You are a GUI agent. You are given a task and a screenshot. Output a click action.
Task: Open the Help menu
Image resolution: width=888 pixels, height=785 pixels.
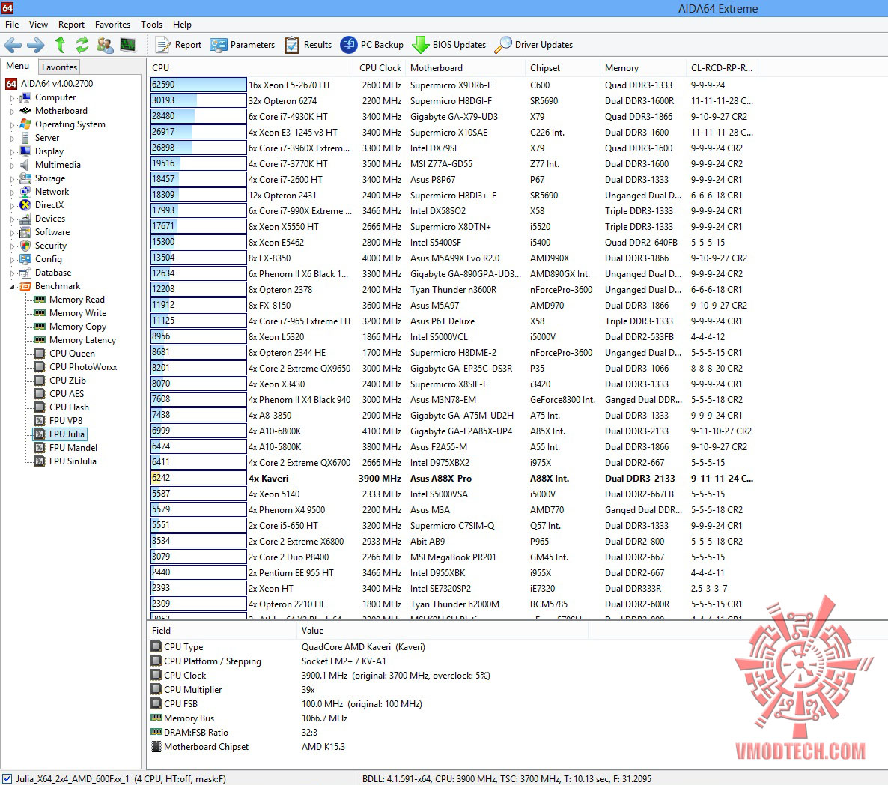pyautogui.click(x=182, y=25)
